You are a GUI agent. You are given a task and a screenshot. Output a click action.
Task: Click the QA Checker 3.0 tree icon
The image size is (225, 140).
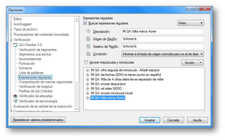coord(15,45)
